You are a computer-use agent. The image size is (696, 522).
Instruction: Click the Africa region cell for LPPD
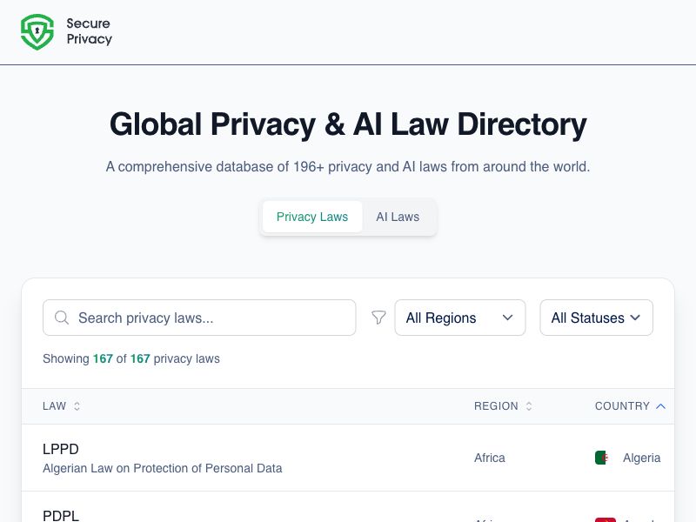(490, 458)
